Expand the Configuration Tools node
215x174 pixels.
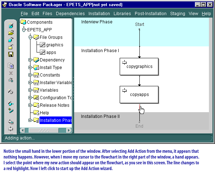[x=30, y=97]
